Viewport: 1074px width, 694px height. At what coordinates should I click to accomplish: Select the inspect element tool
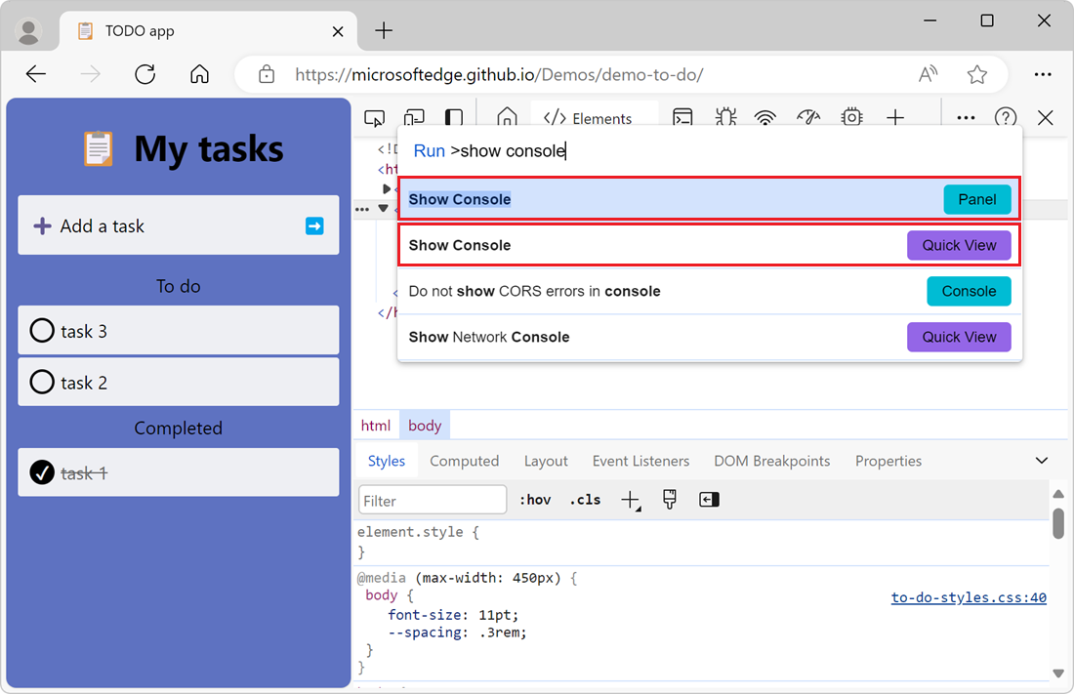pyautogui.click(x=374, y=117)
